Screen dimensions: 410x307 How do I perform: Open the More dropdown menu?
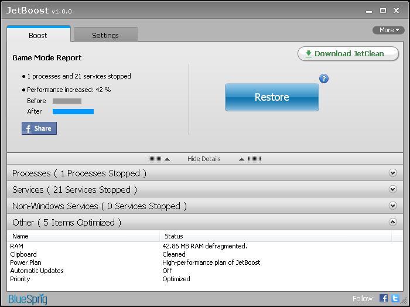[388, 30]
